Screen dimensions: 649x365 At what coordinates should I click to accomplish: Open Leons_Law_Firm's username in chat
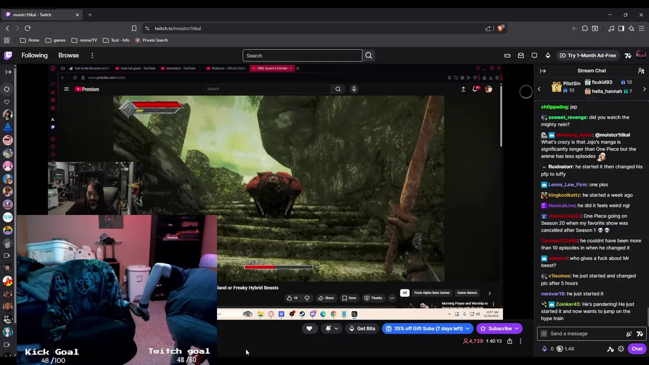567,185
